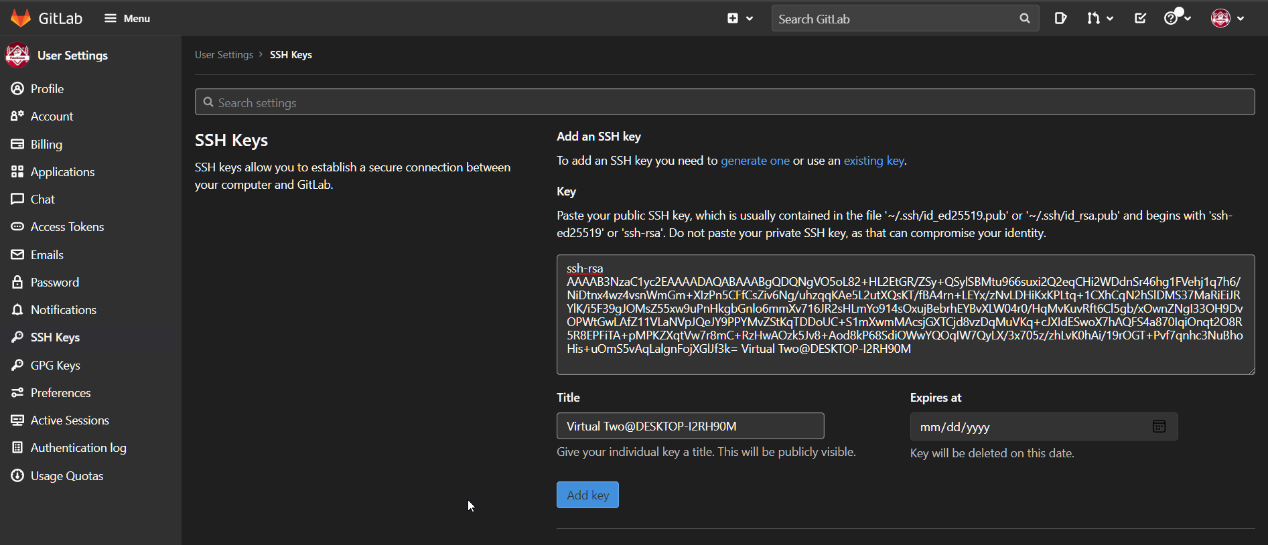Viewport: 1268px width, 545px height.
Task: Open Chat label in sidebar
Action: [x=43, y=199]
